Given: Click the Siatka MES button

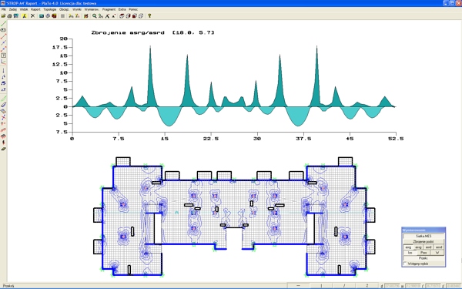Looking at the screenshot, I should pos(423,237).
